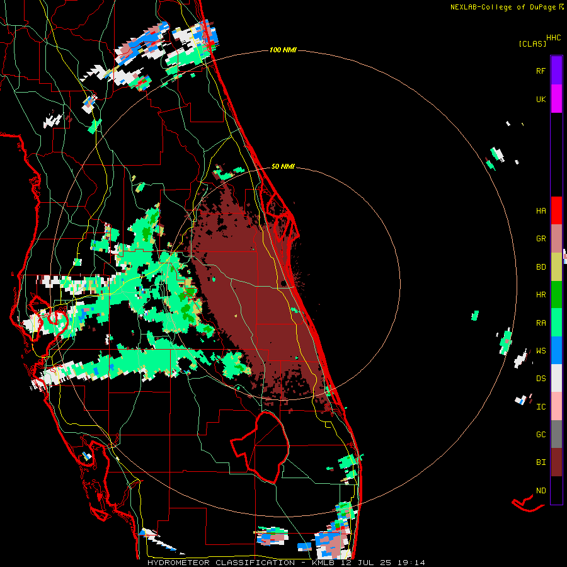Click the 'BI' legend label
567x567 pixels.
pos(541,462)
